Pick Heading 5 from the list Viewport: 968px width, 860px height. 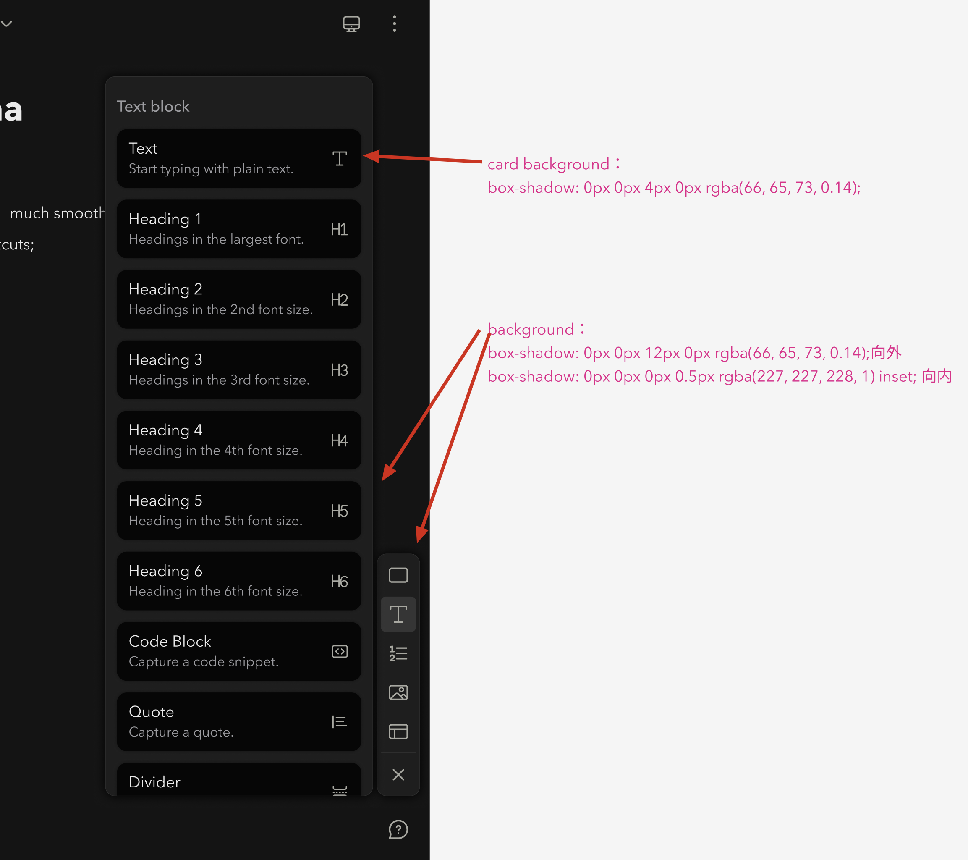tap(239, 510)
